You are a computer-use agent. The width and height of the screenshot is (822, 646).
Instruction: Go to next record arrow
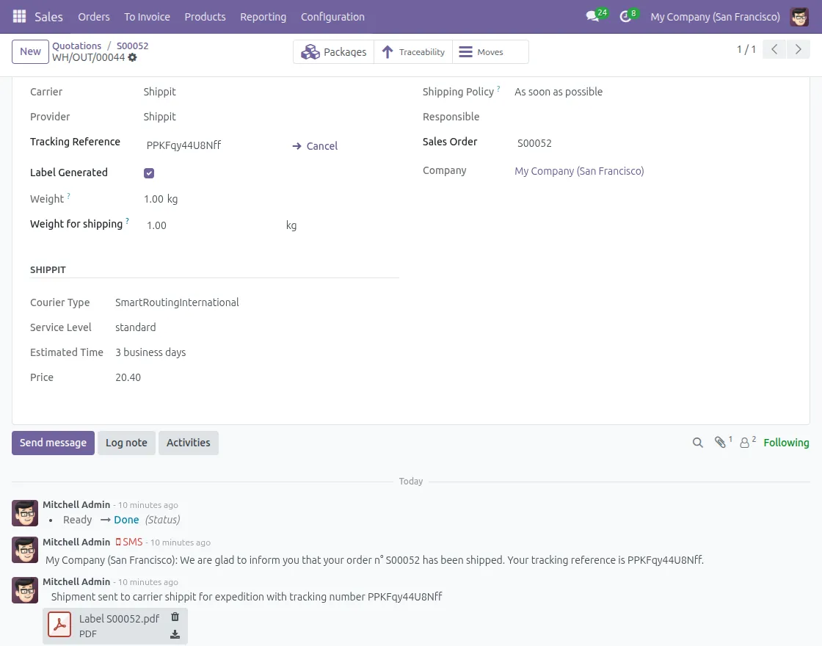(799, 50)
